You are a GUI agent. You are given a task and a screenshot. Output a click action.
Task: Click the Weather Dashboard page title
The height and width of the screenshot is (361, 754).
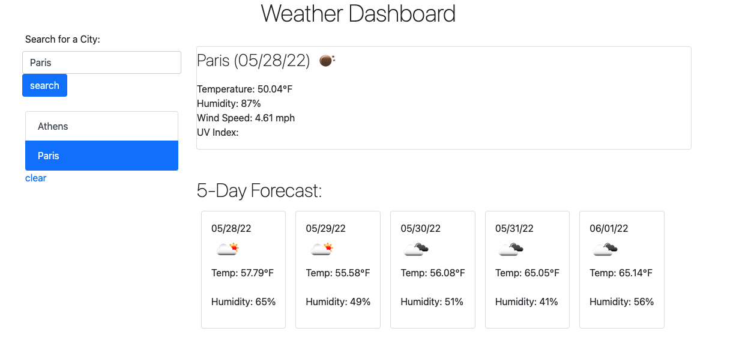tap(358, 14)
